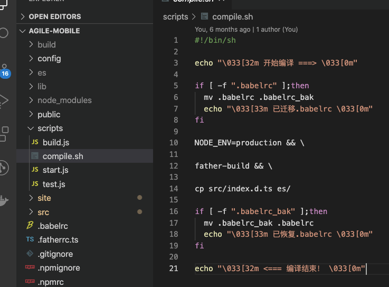Expand the src folder
The image size is (389, 287).
31,212
